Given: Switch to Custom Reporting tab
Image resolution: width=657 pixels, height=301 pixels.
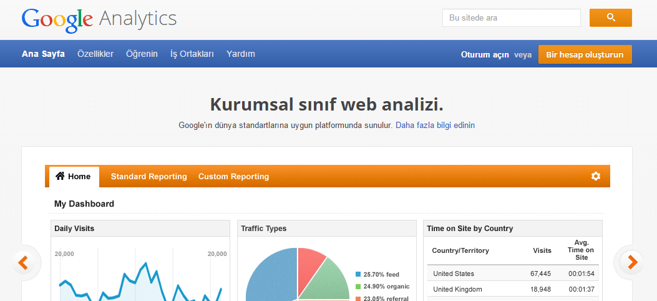Looking at the screenshot, I should coord(233,177).
